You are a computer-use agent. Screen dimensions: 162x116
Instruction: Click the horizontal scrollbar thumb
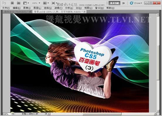[x=102, y=114]
